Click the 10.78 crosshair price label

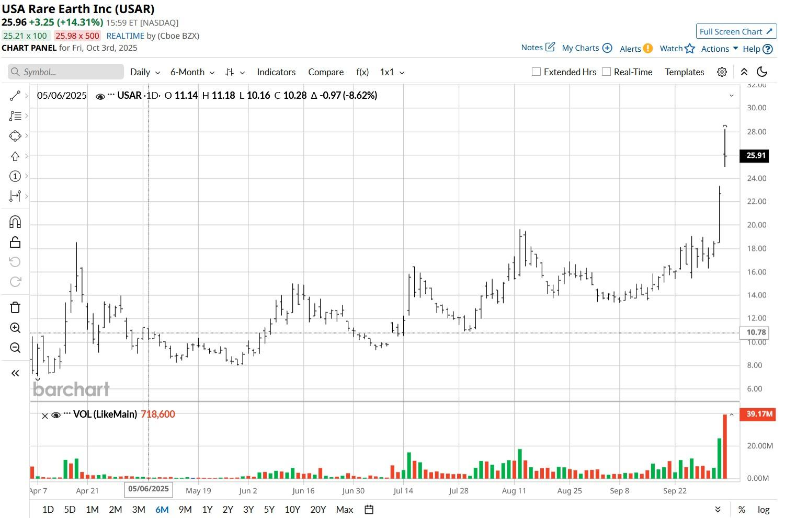(754, 332)
